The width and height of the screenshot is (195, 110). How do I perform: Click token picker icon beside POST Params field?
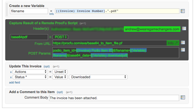(x=183, y=50)
